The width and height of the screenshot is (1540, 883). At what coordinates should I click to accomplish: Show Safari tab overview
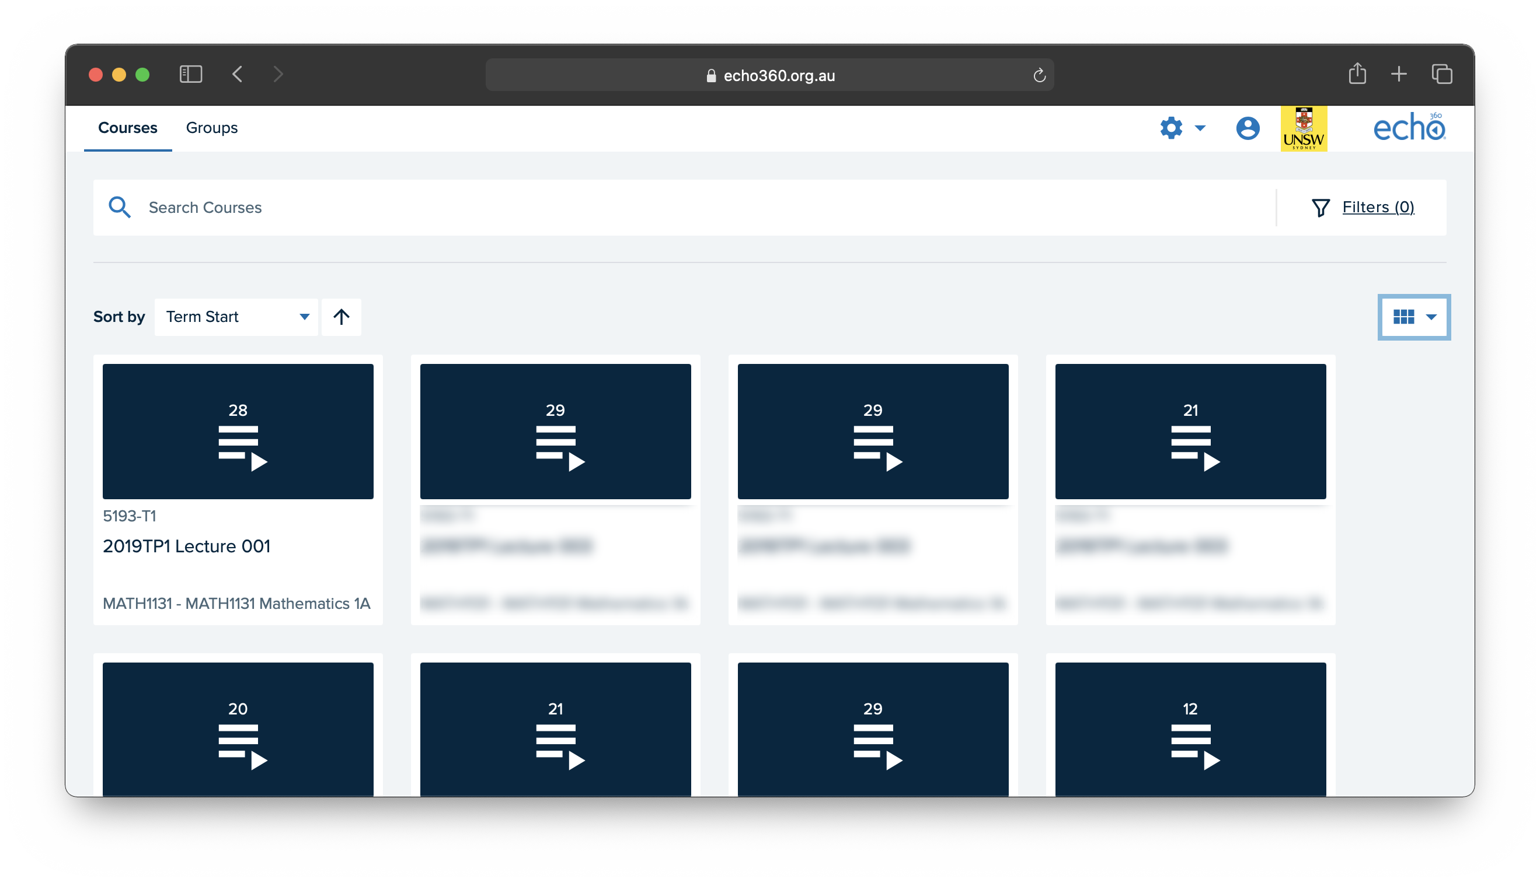coord(1443,74)
